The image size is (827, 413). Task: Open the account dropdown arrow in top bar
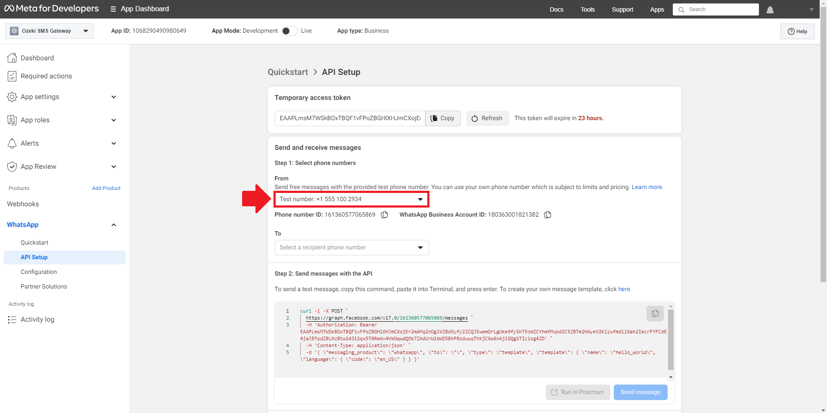pyautogui.click(x=811, y=9)
